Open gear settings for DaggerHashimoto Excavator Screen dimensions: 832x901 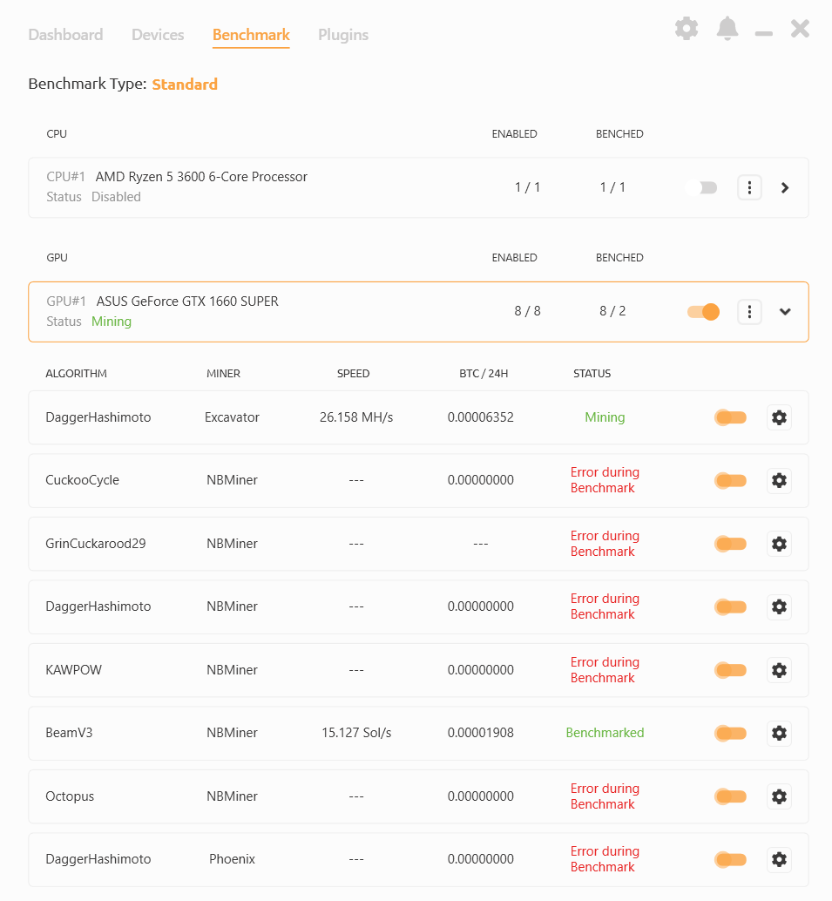click(779, 417)
